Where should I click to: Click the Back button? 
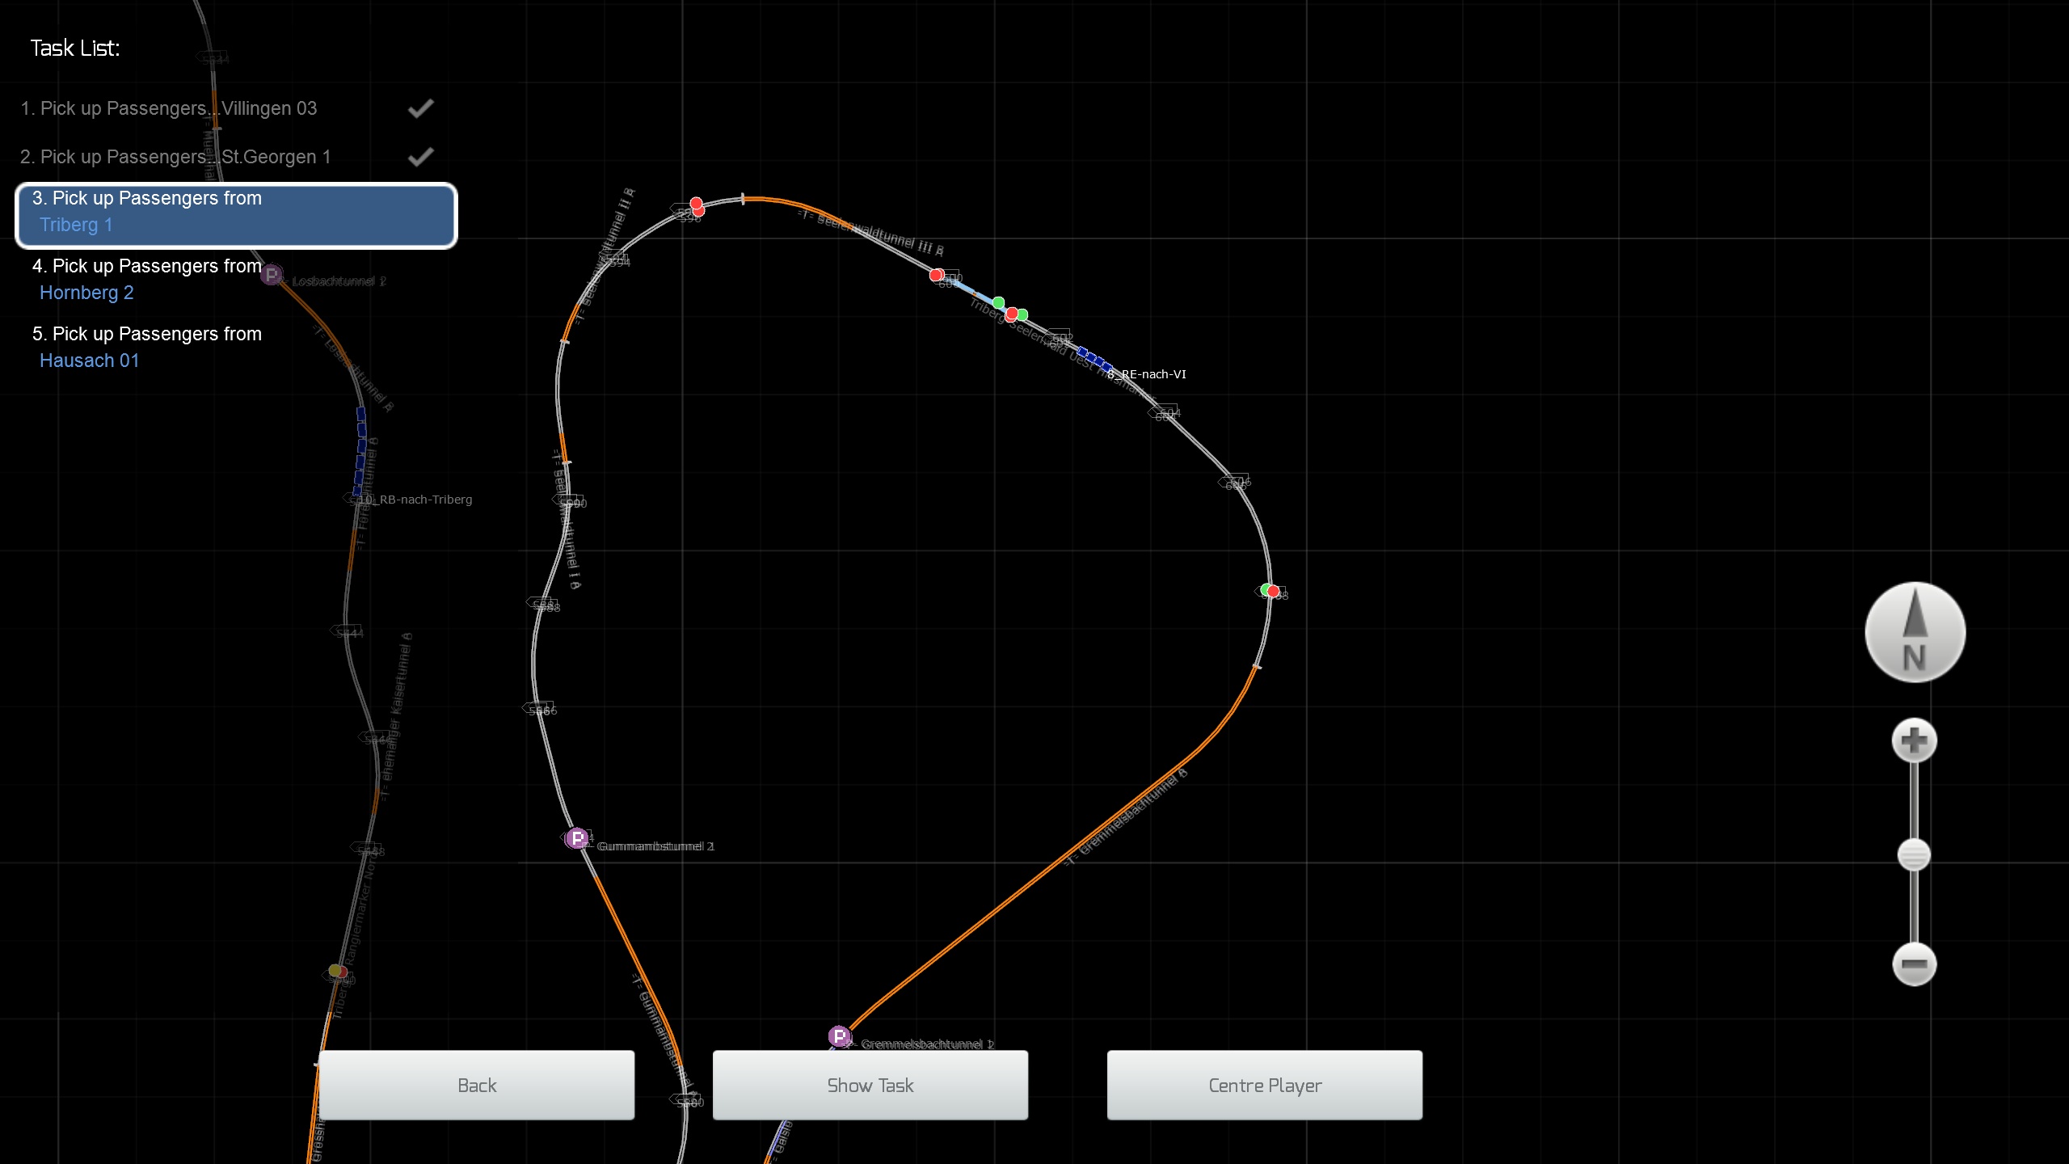(477, 1085)
